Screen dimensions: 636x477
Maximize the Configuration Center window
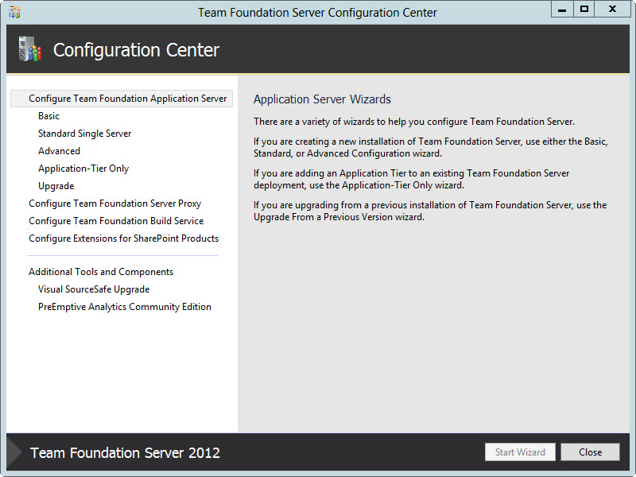[x=584, y=10]
